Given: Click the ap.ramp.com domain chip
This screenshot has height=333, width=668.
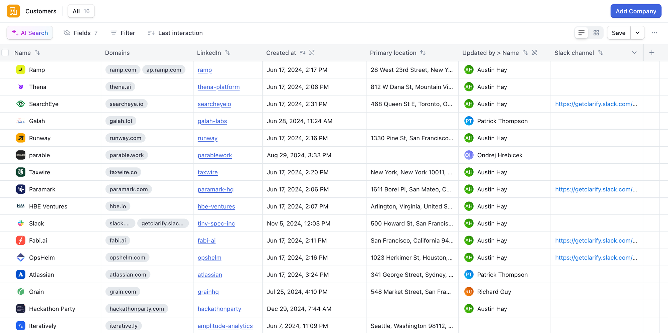Looking at the screenshot, I should tap(164, 70).
